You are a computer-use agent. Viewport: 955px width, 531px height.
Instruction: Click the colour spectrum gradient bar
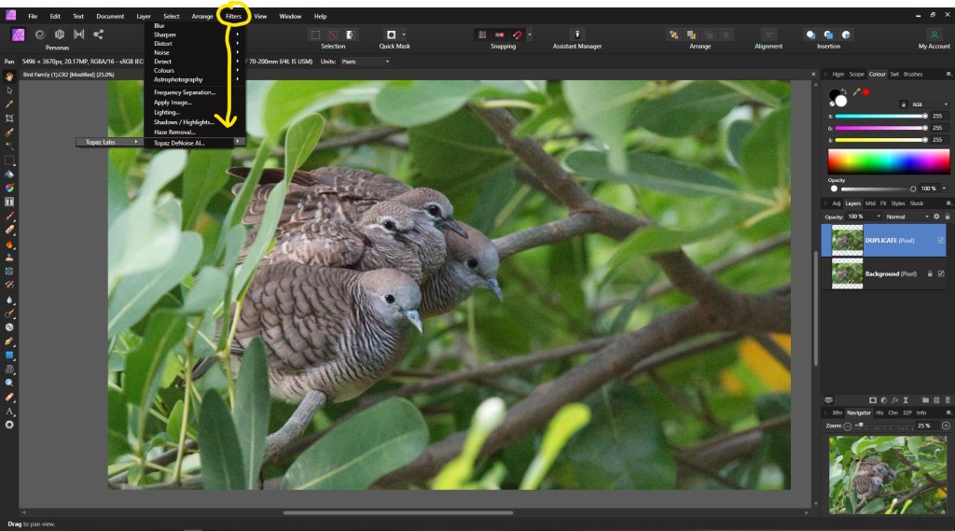point(886,160)
